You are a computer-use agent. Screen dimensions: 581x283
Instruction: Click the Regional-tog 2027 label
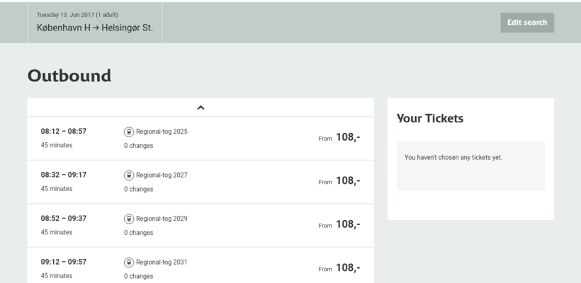click(162, 175)
